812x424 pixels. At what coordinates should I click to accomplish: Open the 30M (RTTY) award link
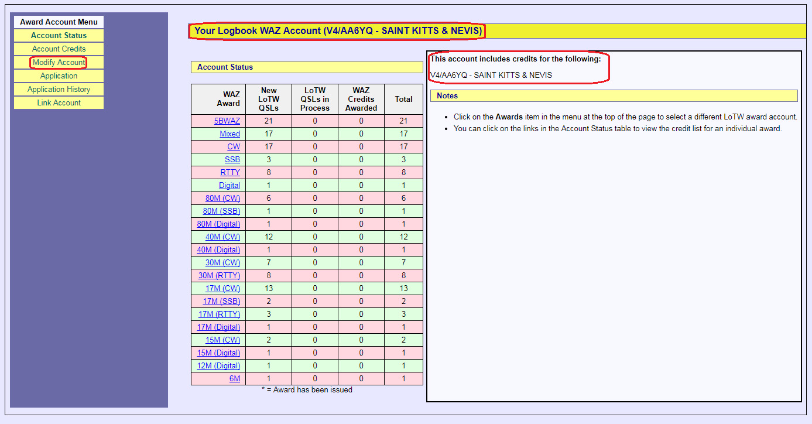pos(219,276)
